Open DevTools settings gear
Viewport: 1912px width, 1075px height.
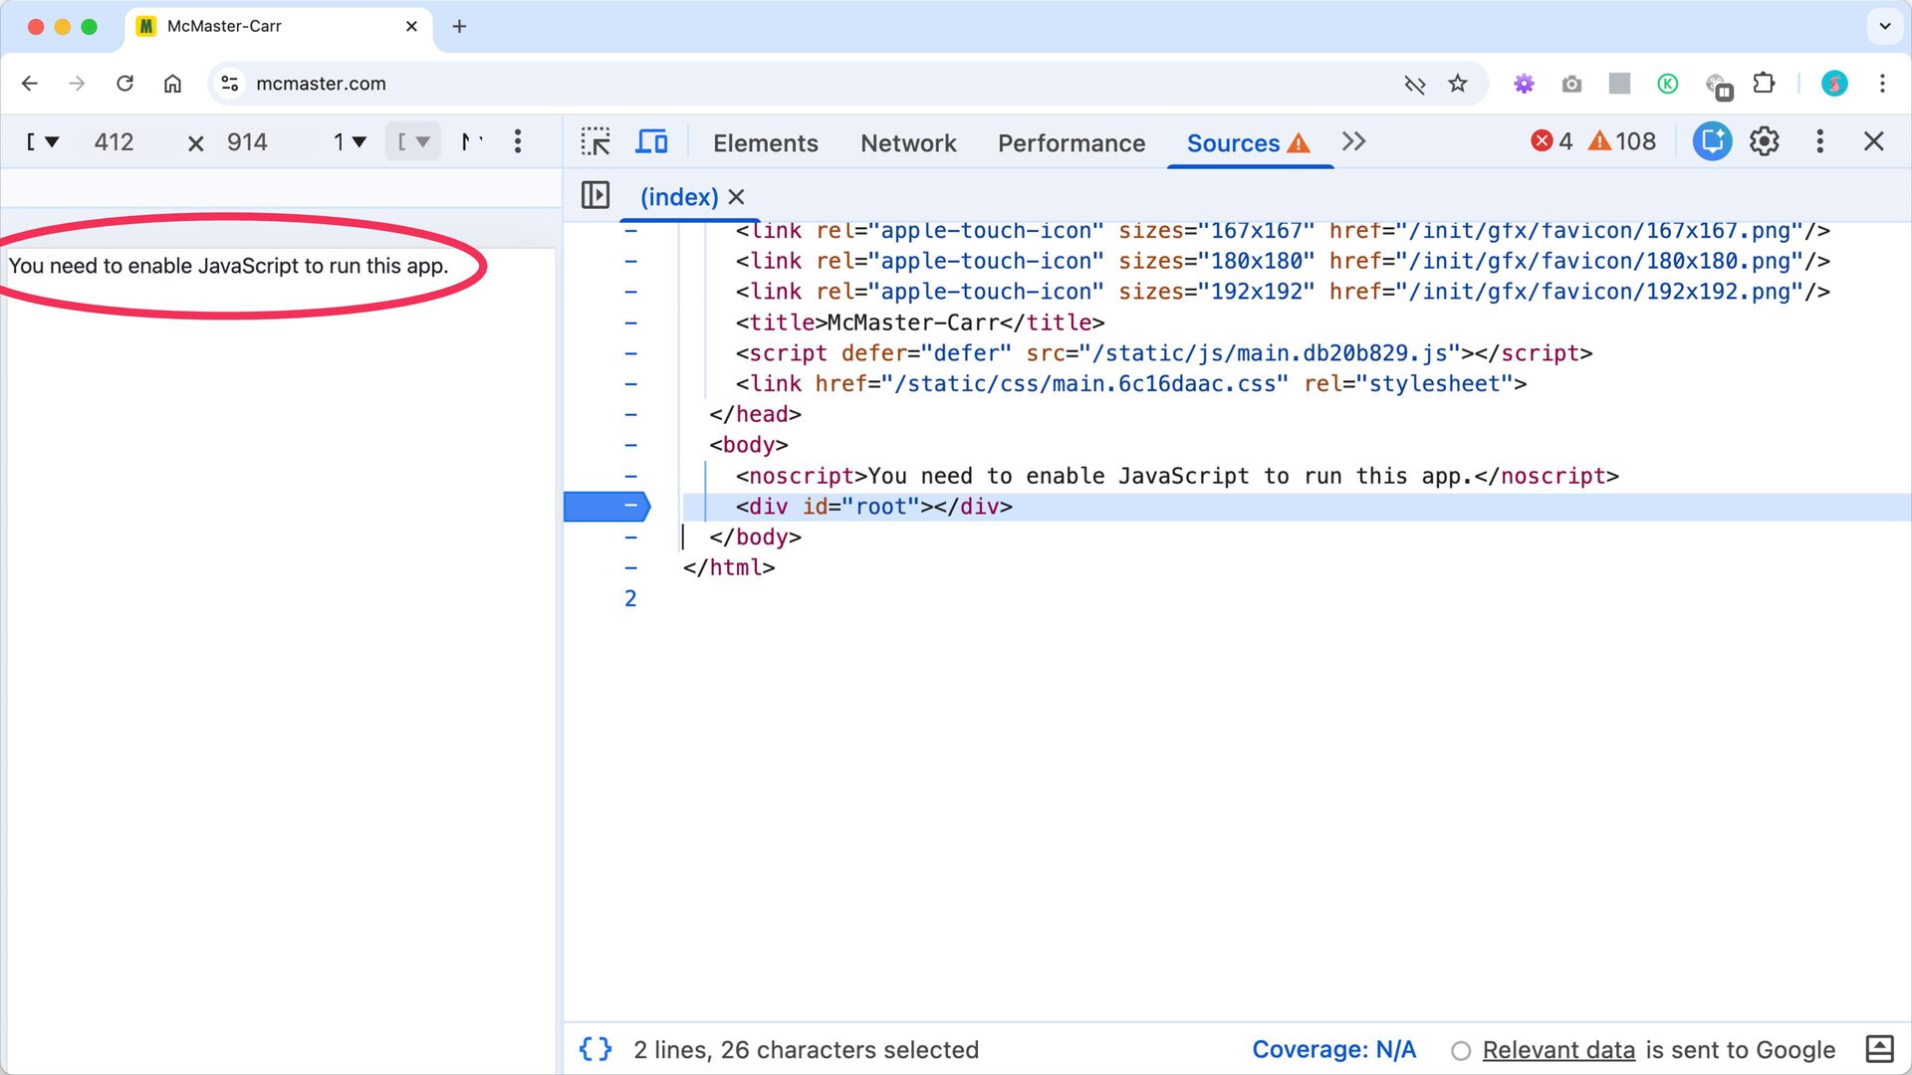tap(1764, 141)
